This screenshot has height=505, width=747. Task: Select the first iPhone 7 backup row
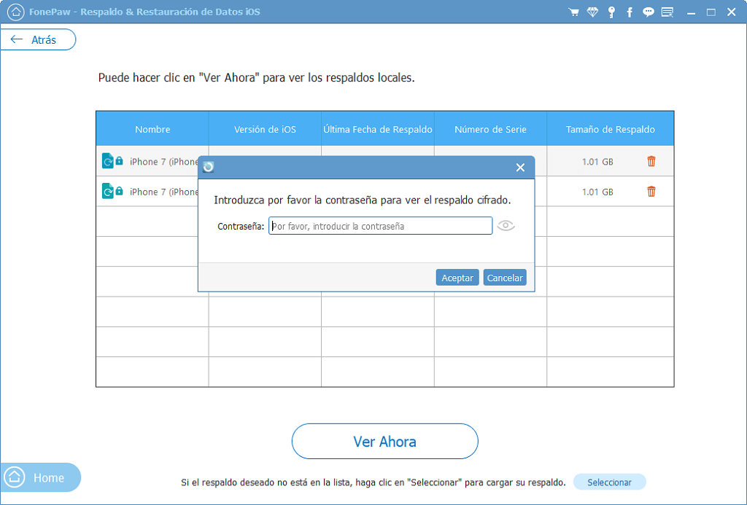(151, 162)
